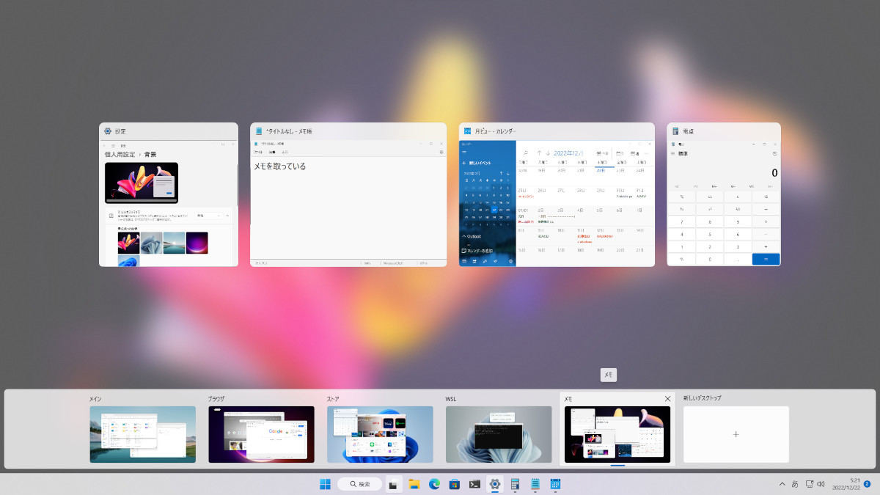This screenshot has width=880, height=495.
Task: Open Microsoft Store from the taskbar
Action: tap(455, 484)
